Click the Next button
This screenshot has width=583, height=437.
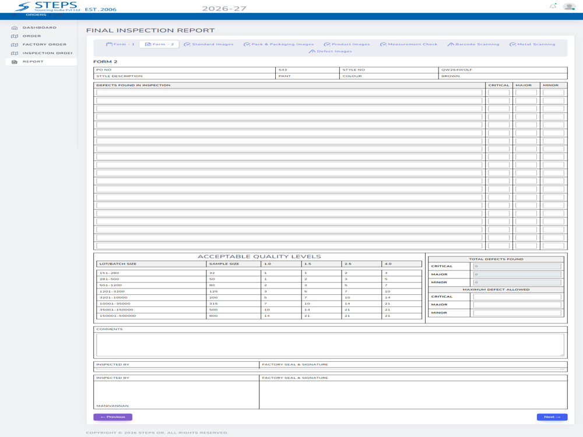pos(552,417)
